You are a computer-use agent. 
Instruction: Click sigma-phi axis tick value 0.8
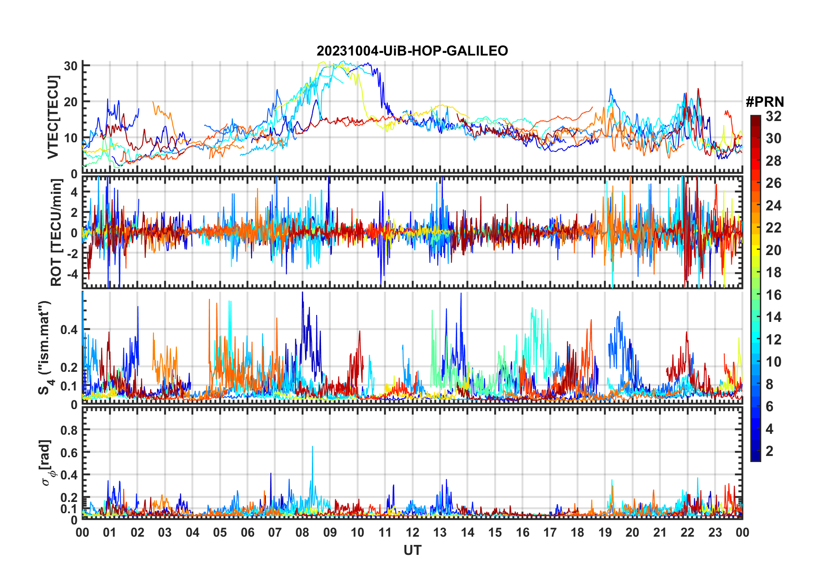(69, 430)
